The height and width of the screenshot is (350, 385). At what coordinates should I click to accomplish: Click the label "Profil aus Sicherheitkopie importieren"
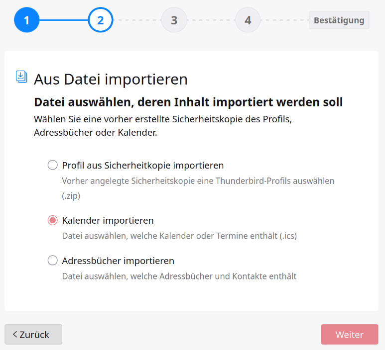point(143,165)
